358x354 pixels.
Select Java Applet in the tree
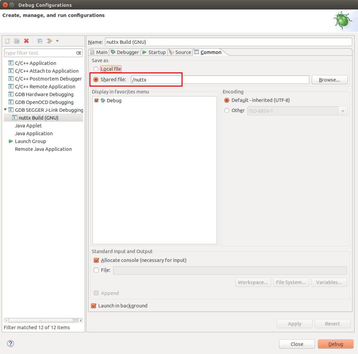pyautogui.click(x=28, y=125)
